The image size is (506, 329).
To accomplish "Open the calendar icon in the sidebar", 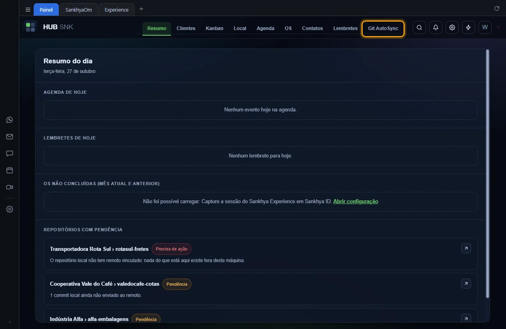I will pyautogui.click(x=10, y=170).
